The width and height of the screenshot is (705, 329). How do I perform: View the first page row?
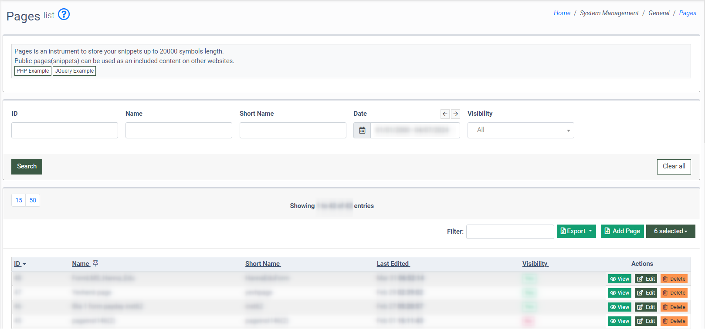[620, 279]
